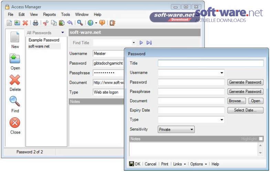Click the floppy disk OK icon in dialog
Viewport: 270px width, 172px height.
click(x=131, y=164)
